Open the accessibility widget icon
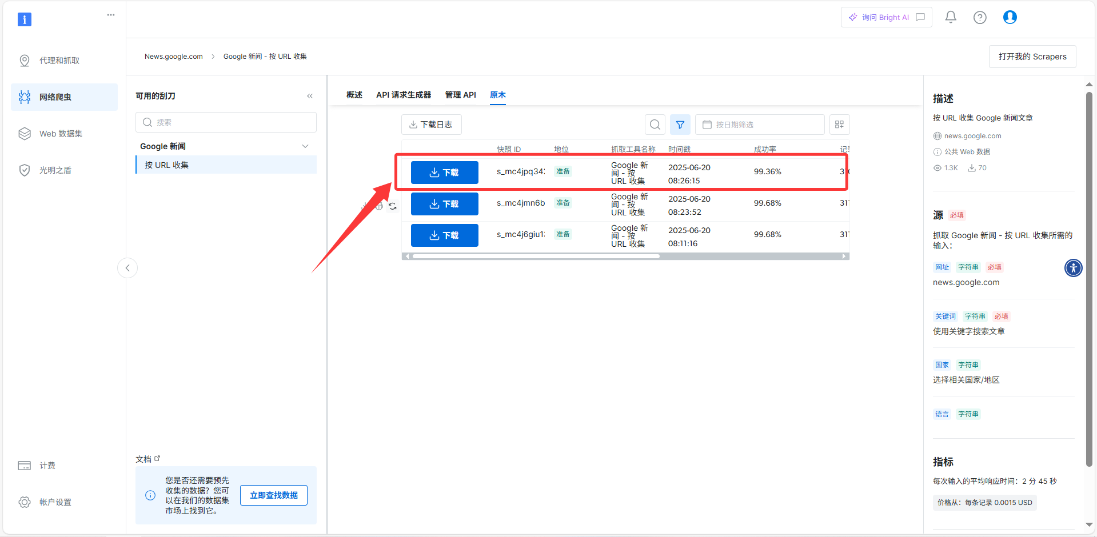 1074,267
